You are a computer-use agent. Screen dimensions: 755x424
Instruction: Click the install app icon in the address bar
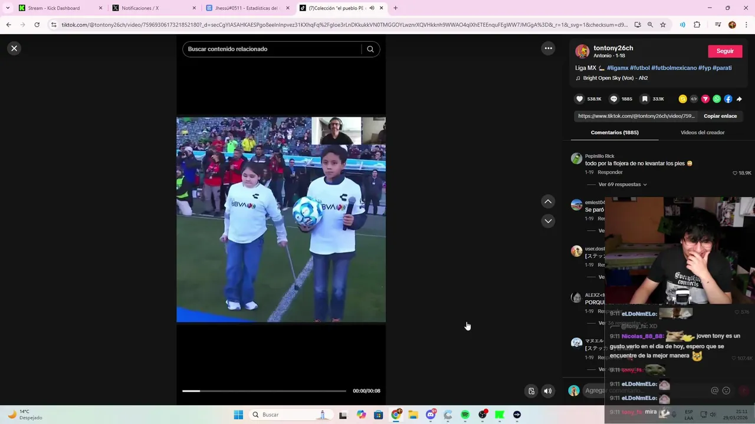[638, 25]
